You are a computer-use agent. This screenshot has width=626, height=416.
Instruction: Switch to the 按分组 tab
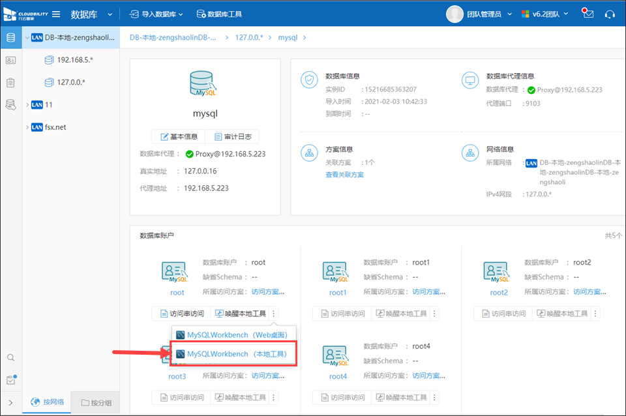tap(97, 402)
